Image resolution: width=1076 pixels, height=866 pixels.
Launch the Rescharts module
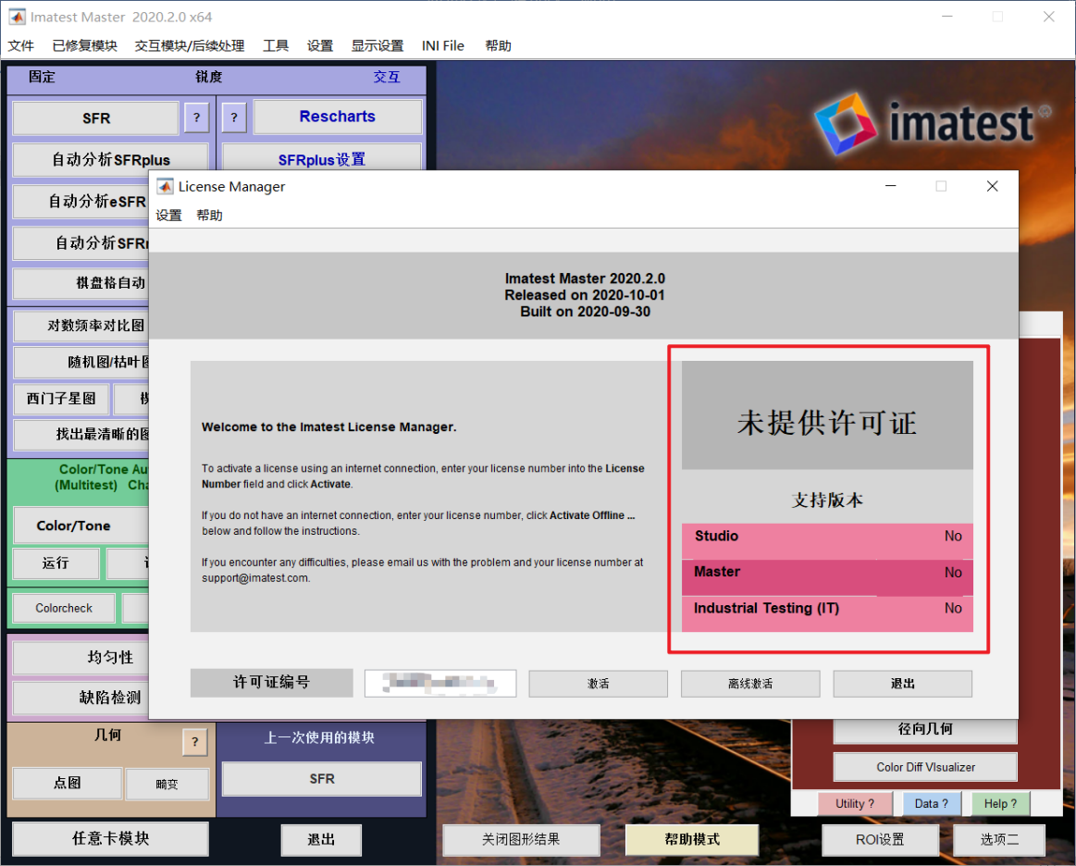(338, 117)
